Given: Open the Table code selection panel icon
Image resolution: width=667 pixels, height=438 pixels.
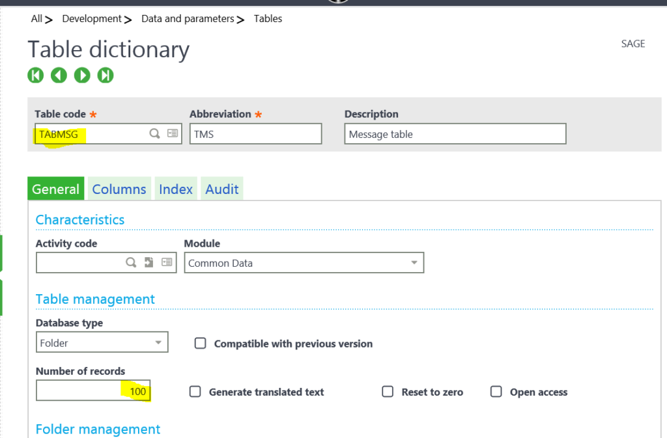Looking at the screenshot, I should click(x=172, y=133).
